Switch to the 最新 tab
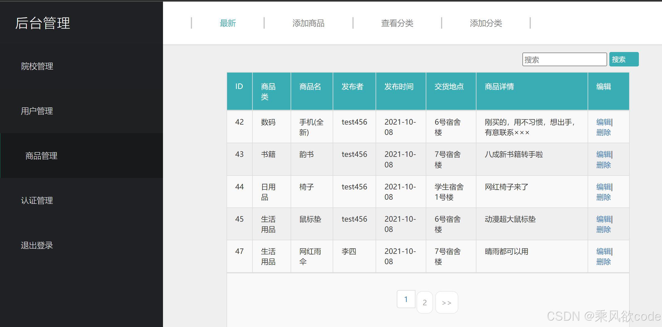Viewport: 662px width, 327px height. tap(228, 23)
